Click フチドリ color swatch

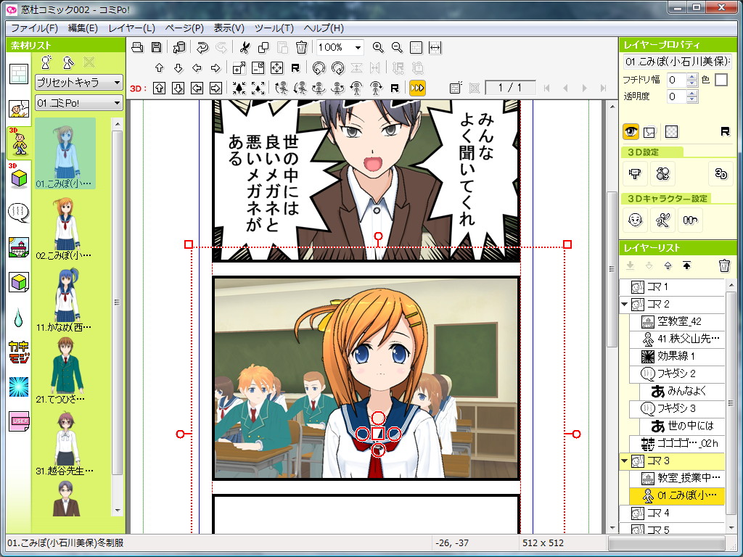721,80
